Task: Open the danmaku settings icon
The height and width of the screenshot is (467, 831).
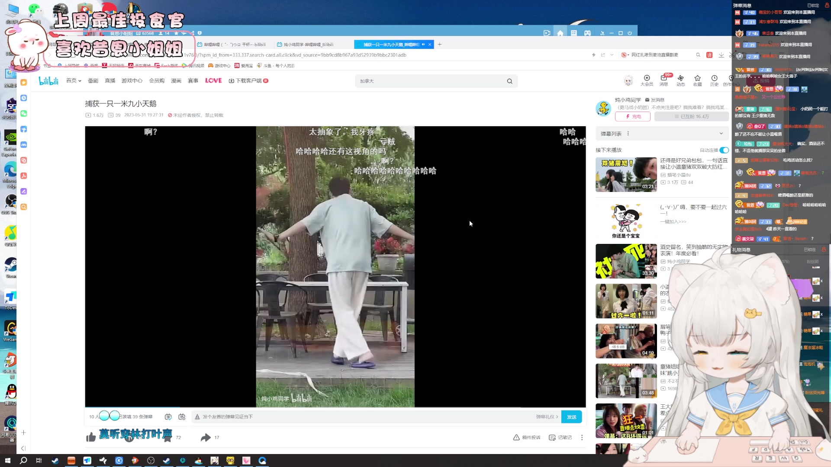Action: pyautogui.click(x=182, y=417)
